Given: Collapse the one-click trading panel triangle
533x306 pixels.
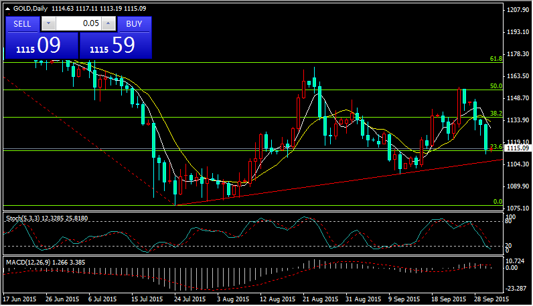Looking at the screenshot, I should coord(8,9).
